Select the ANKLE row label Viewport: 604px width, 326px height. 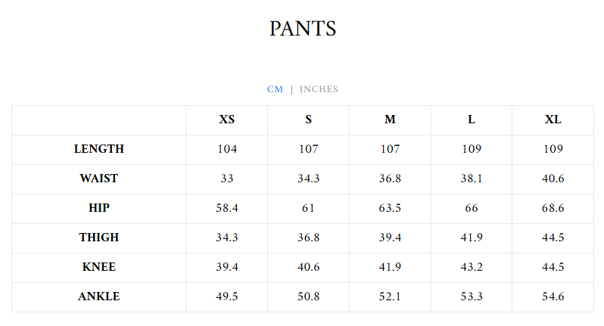99,297
